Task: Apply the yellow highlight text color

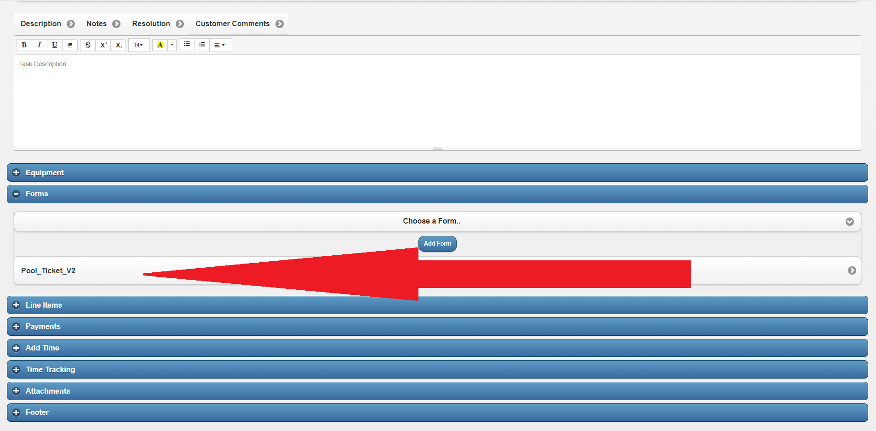Action: tap(160, 45)
